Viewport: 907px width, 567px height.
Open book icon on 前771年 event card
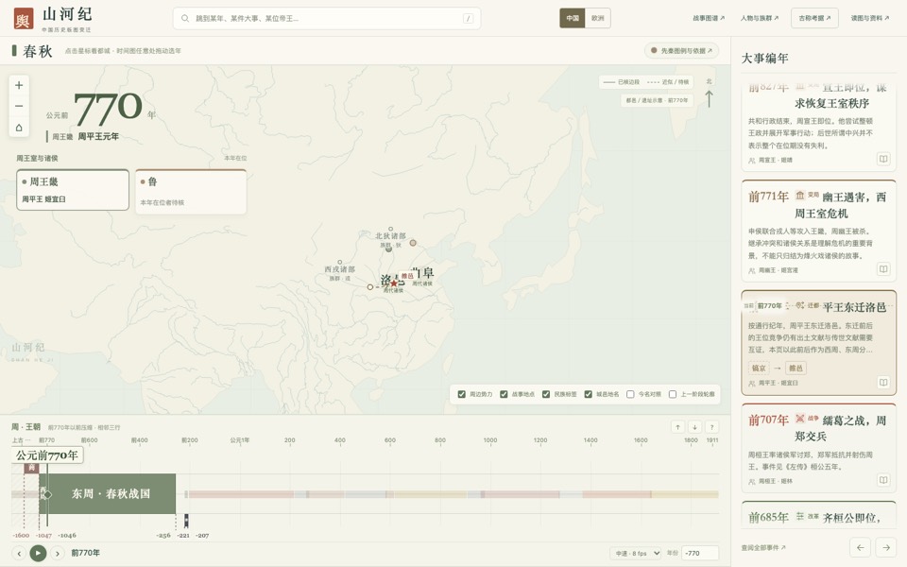point(883,269)
